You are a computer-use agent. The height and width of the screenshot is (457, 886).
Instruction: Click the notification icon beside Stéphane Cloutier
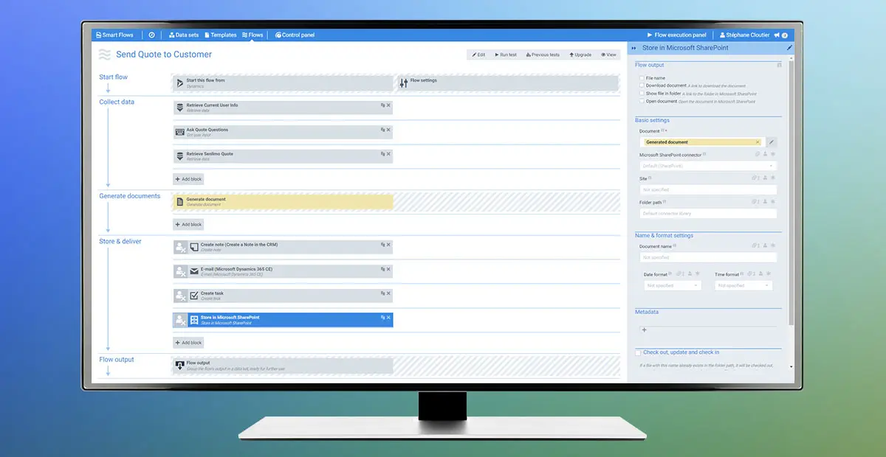pyautogui.click(x=777, y=35)
